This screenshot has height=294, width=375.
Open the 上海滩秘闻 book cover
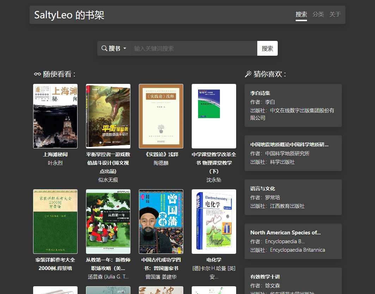point(55,116)
